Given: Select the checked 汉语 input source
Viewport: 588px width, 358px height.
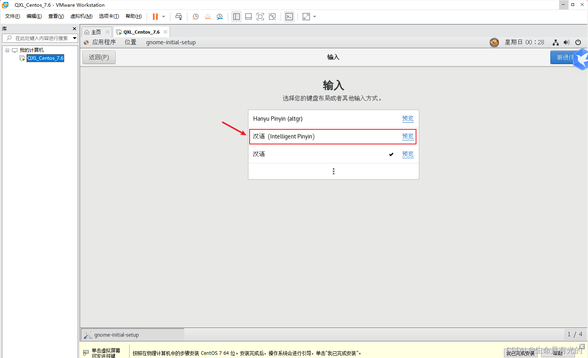Looking at the screenshot, I should click(x=333, y=154).
